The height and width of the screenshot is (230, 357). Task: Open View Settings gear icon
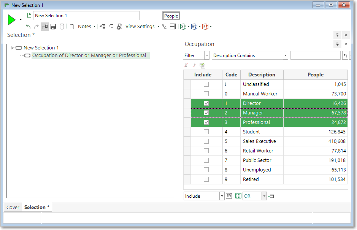[x=119, y=27]
